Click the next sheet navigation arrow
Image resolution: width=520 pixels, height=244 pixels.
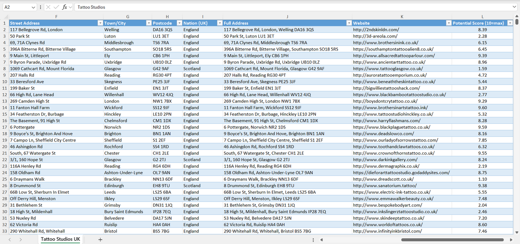pyautogui.click(x=21, y=239)
